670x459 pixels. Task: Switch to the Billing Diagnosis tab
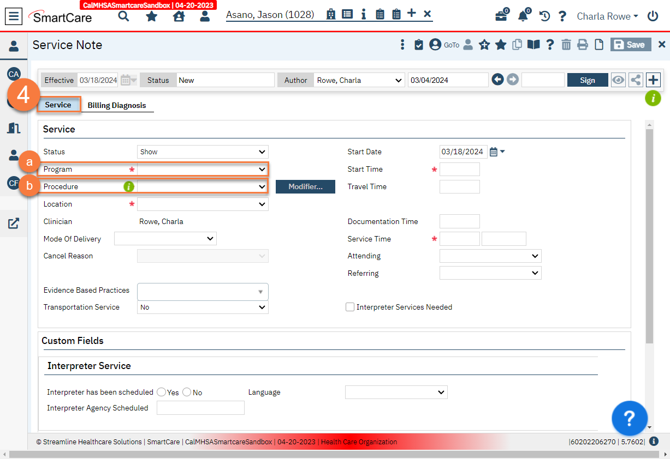pyautogui.click(x=117, y=105)
